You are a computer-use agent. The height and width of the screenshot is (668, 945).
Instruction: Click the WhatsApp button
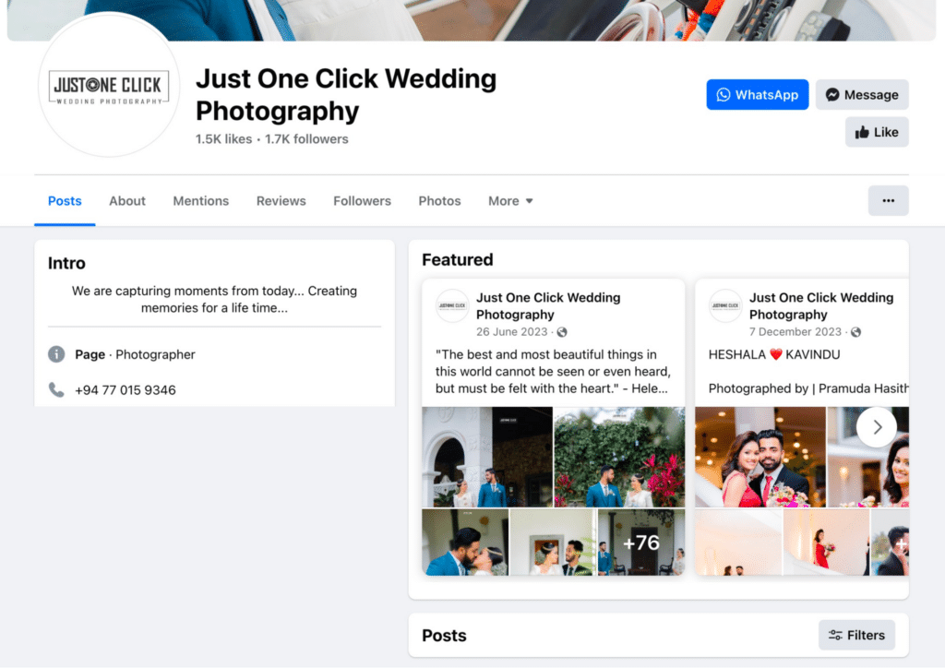click(x=757, y=94)
